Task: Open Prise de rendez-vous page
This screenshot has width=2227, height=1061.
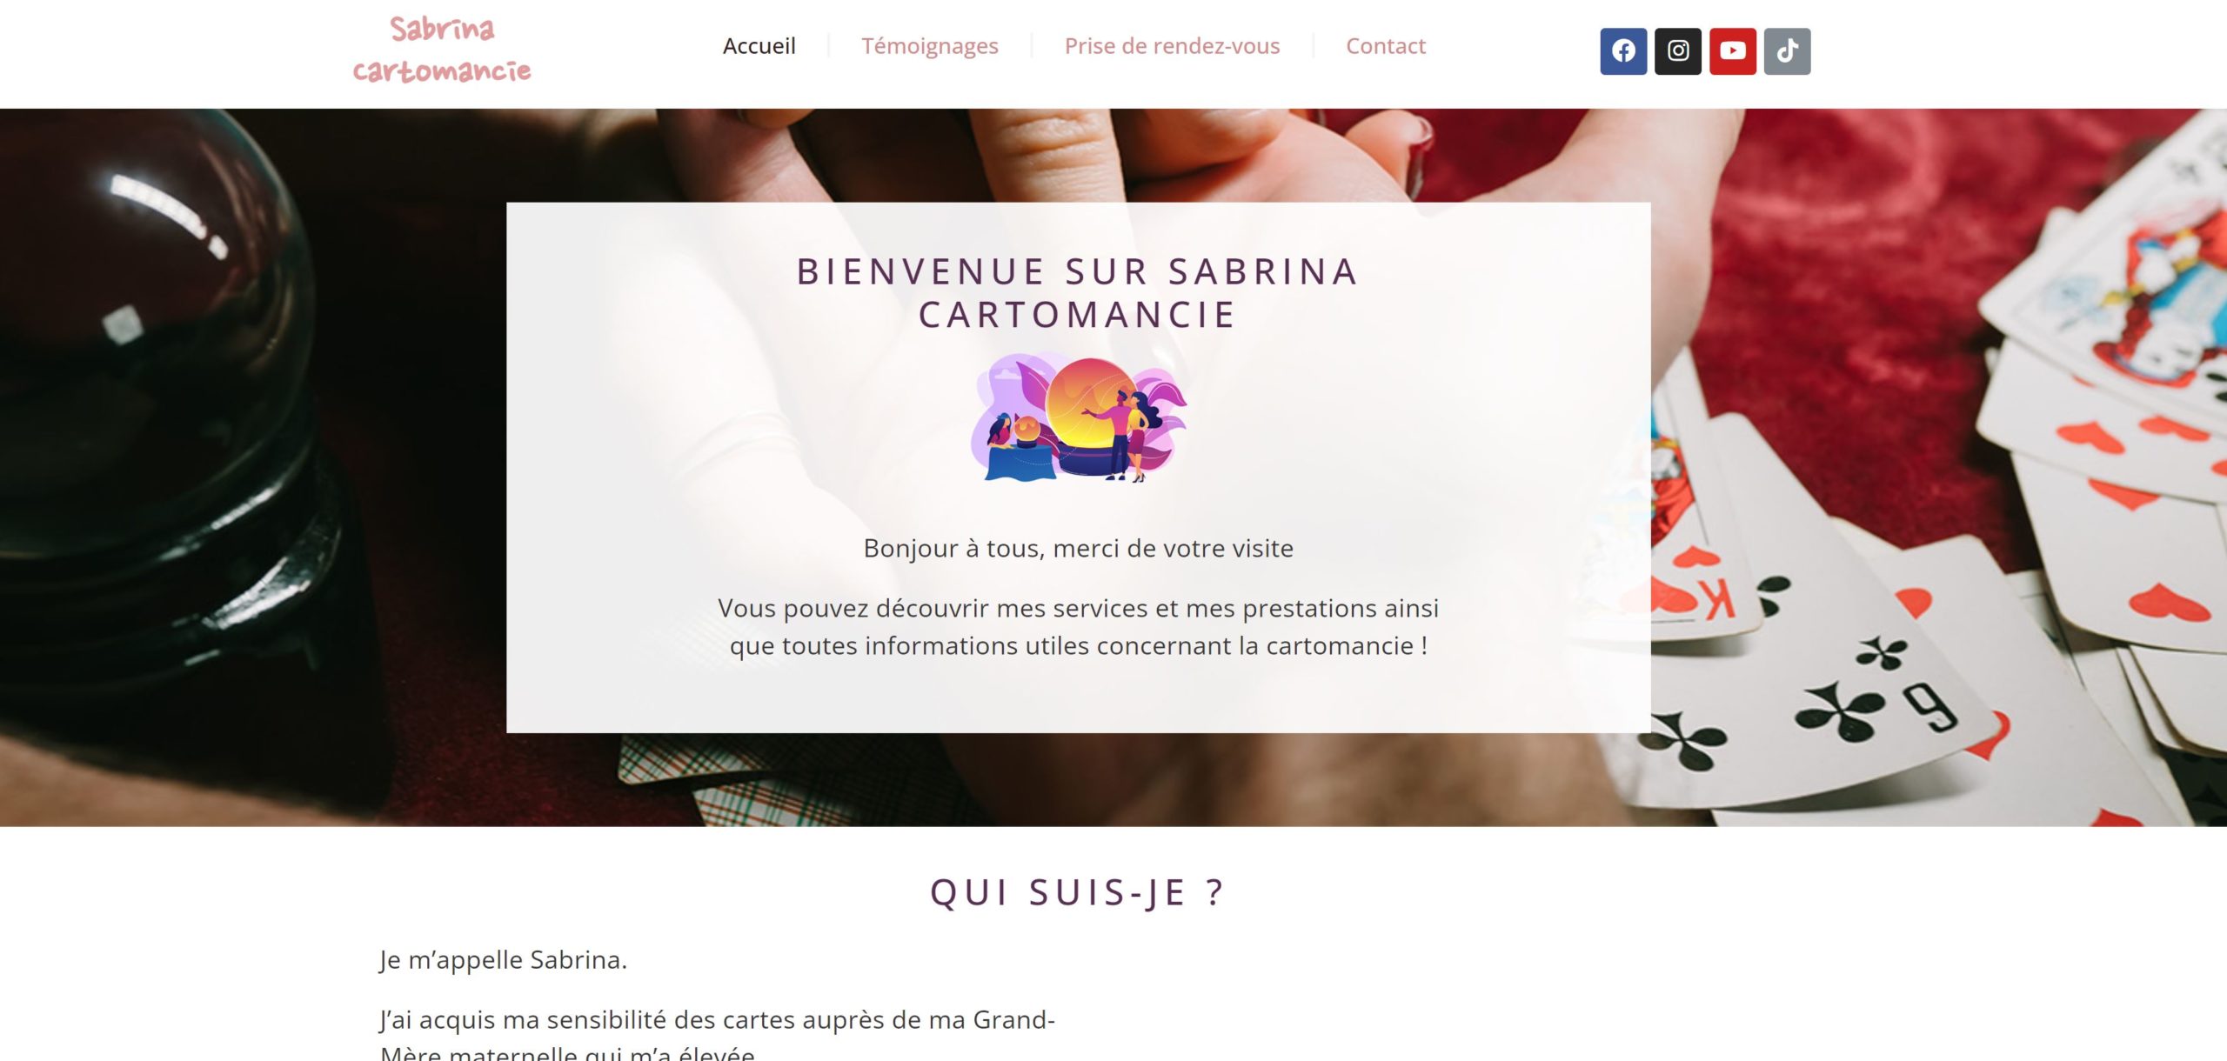Action: (1172, 46)
